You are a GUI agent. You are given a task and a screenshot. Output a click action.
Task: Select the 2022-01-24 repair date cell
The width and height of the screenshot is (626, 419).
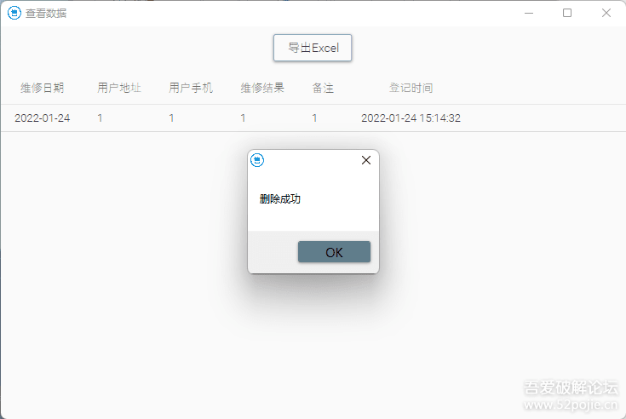point(42,118)
